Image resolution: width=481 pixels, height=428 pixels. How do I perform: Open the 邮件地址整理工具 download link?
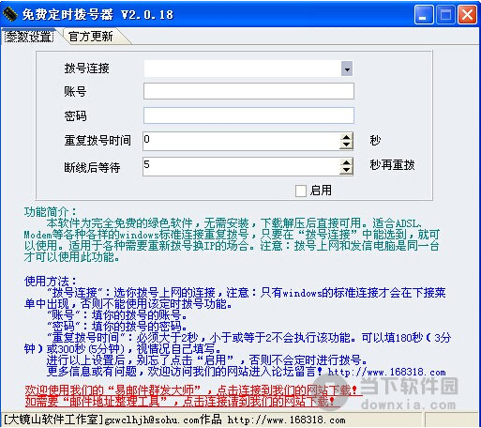tap(180, 402)
